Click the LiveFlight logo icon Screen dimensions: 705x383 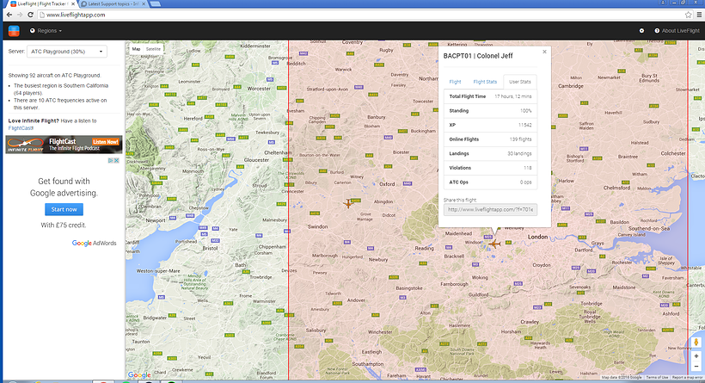(14, 31)
